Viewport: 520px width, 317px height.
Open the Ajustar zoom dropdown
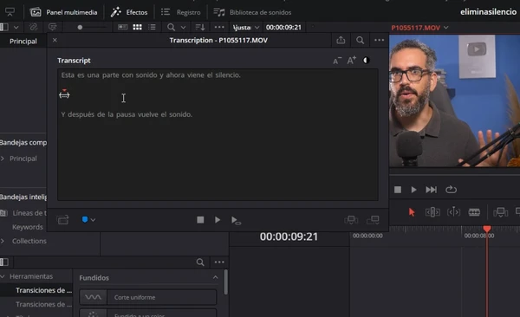[245, 28]
